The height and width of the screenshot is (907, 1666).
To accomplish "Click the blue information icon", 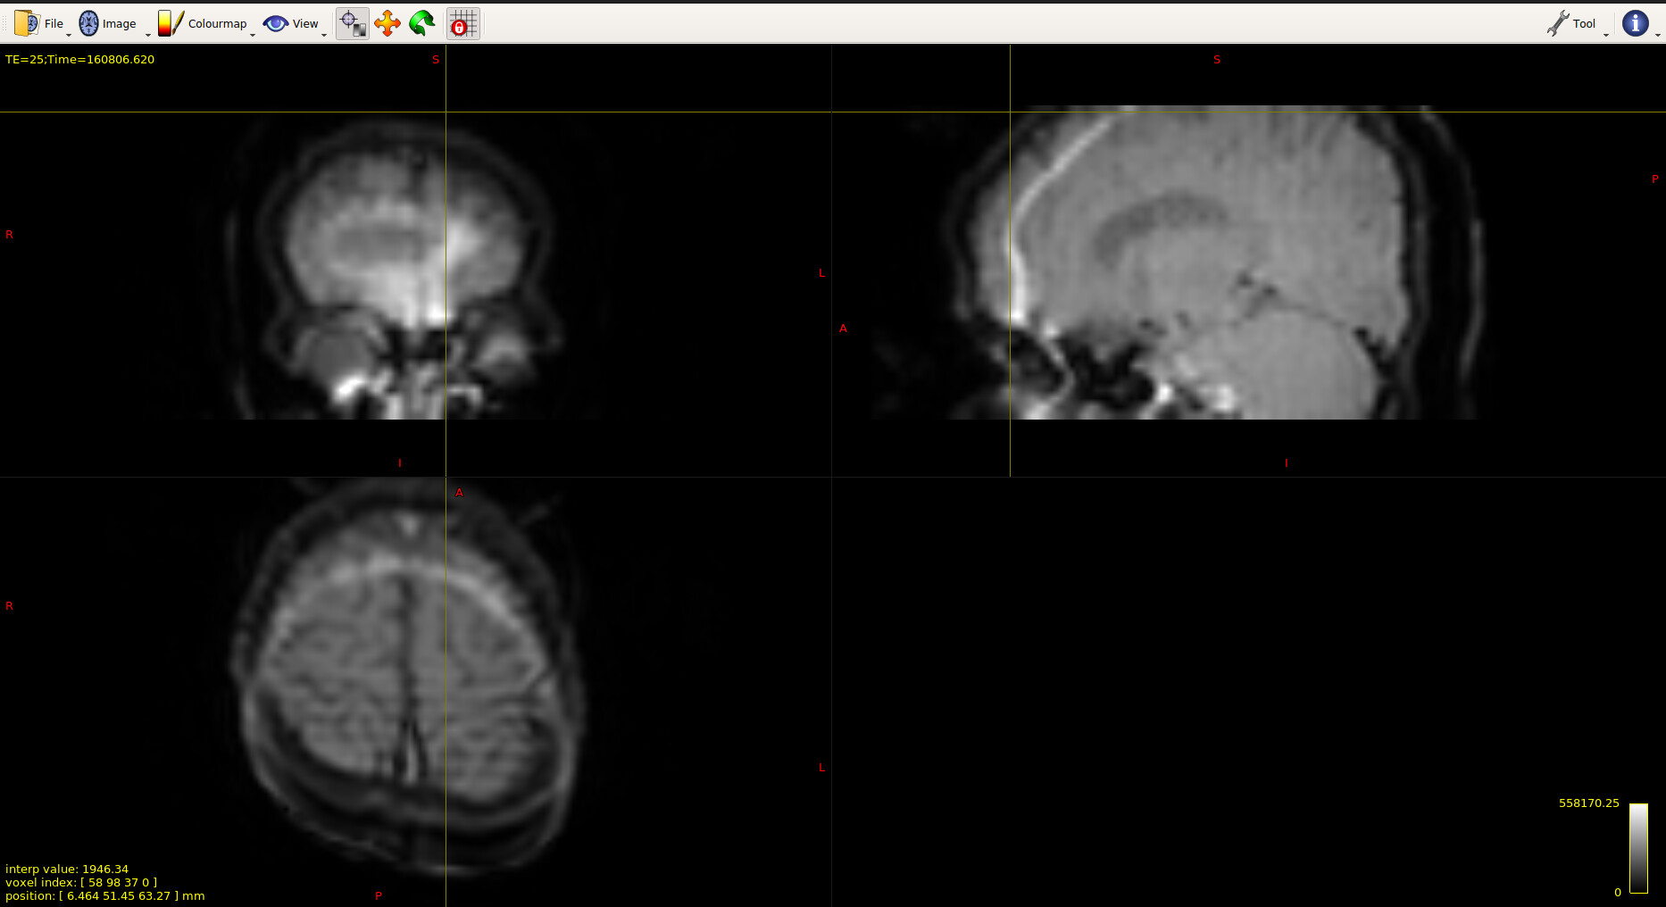I will coord(1635,23).
